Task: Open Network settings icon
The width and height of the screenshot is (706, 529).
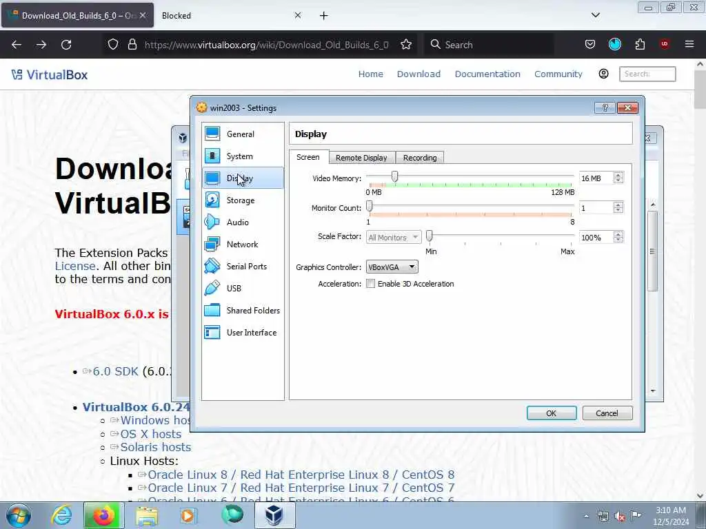Action: [x=212, y=244]
